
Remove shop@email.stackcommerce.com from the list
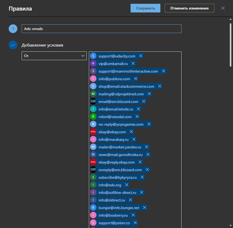tap(160, 86)
